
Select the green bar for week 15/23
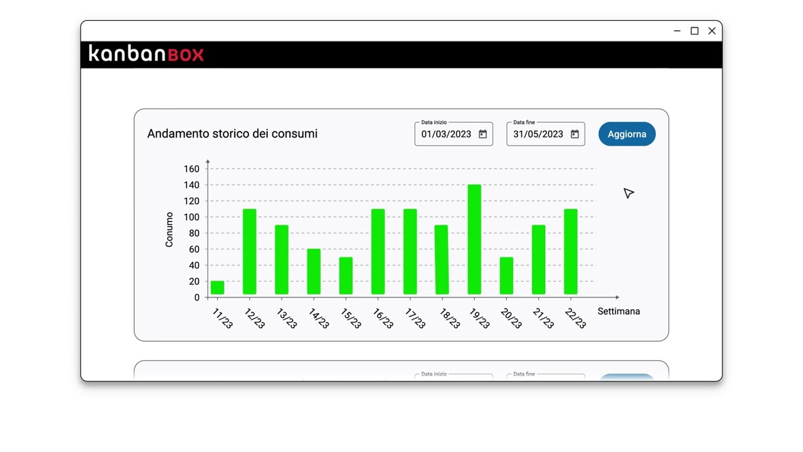coord(346,276)
